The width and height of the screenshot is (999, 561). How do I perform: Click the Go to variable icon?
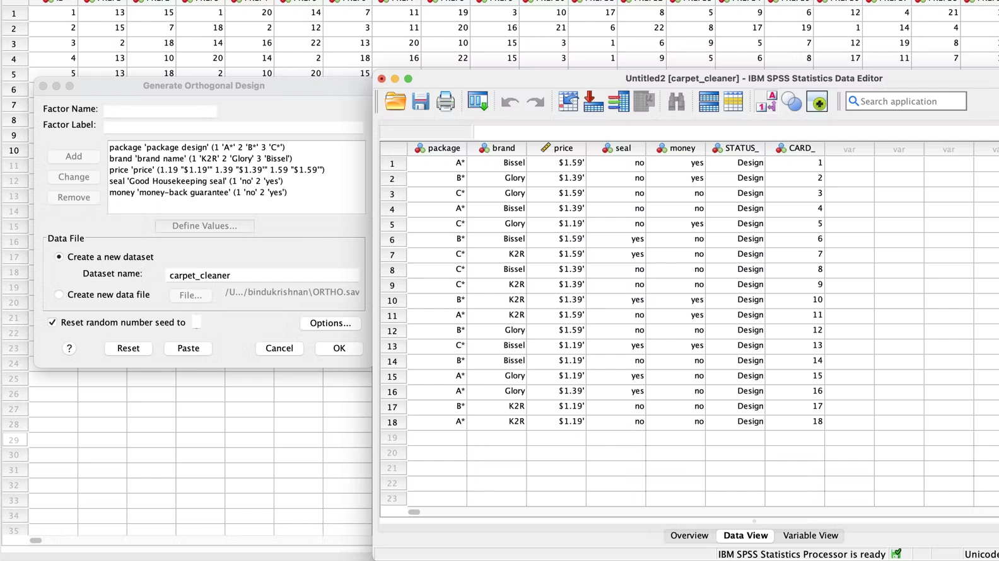coord(593,101)
